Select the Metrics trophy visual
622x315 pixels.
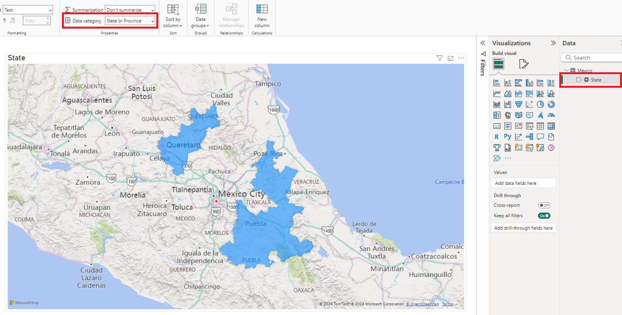(x=497, y=148)
